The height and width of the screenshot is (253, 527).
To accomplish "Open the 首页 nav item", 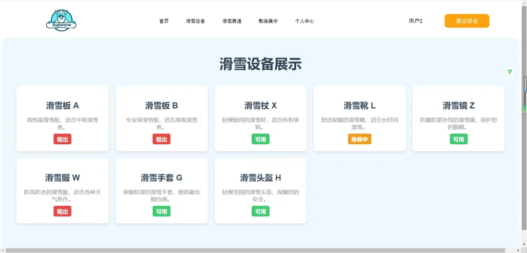I will [x=163, y=21].
